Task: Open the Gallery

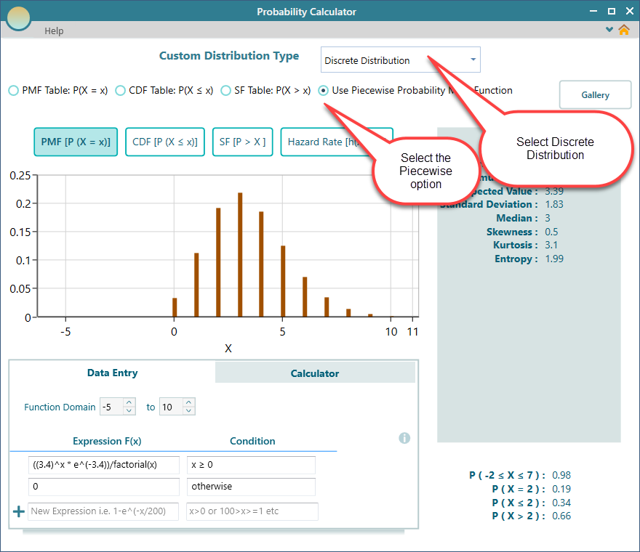Action: 595,94
